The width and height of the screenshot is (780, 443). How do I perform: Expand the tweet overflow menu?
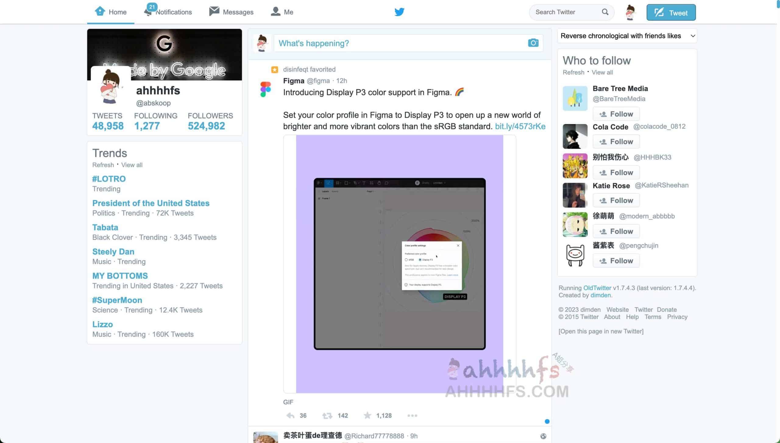pos(412,415)
